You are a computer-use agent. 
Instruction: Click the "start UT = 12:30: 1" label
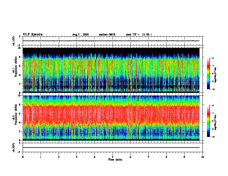pos(139,35)
